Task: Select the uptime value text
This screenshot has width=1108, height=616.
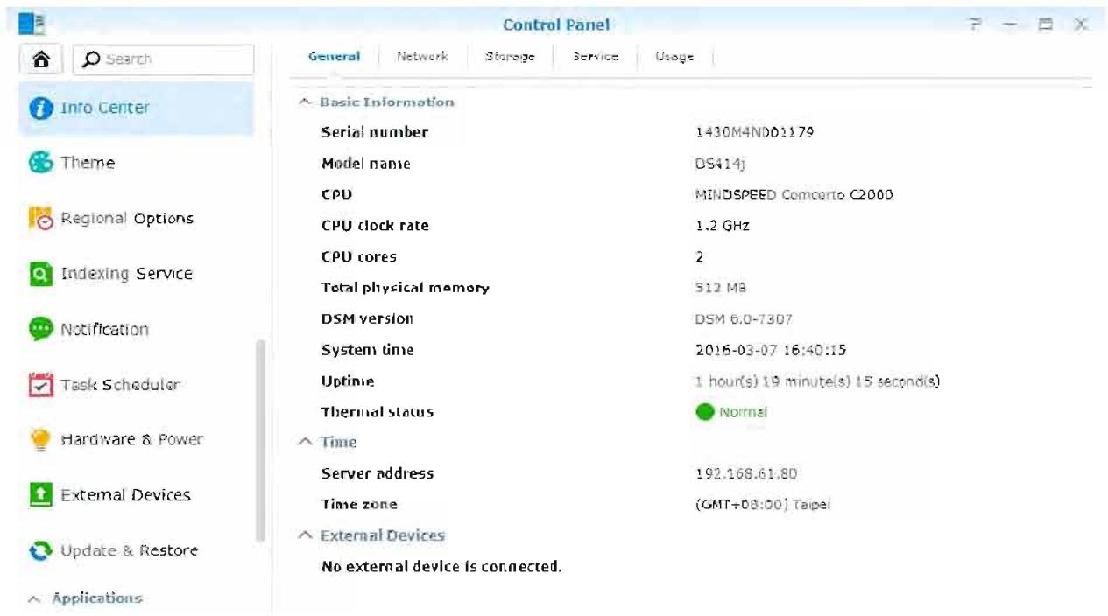Action: click(817, 381)
